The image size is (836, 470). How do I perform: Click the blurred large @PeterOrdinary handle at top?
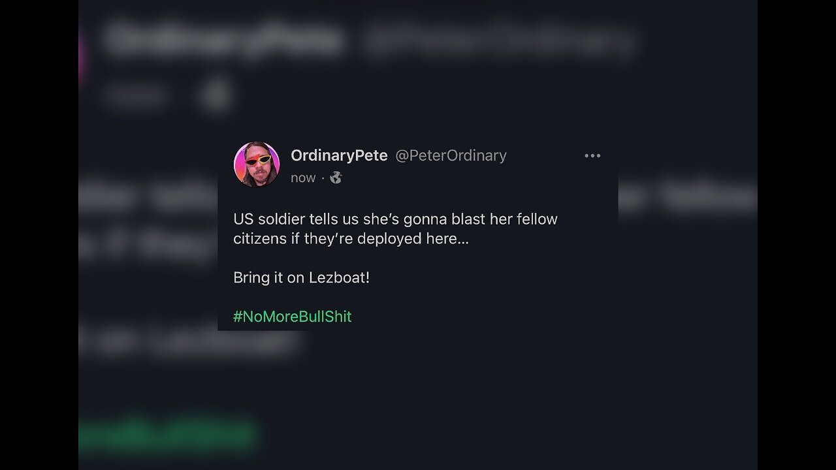click(x=499, y=40)
